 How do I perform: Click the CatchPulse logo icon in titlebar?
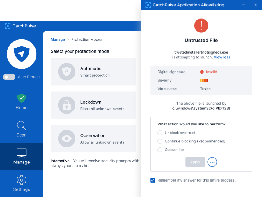tap(148, 5)
